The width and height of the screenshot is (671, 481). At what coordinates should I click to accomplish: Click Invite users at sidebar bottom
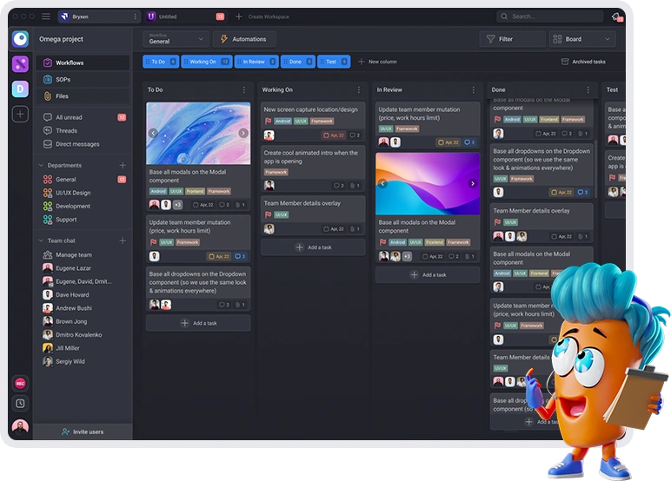pyautogui.click(x=83, y=432)
